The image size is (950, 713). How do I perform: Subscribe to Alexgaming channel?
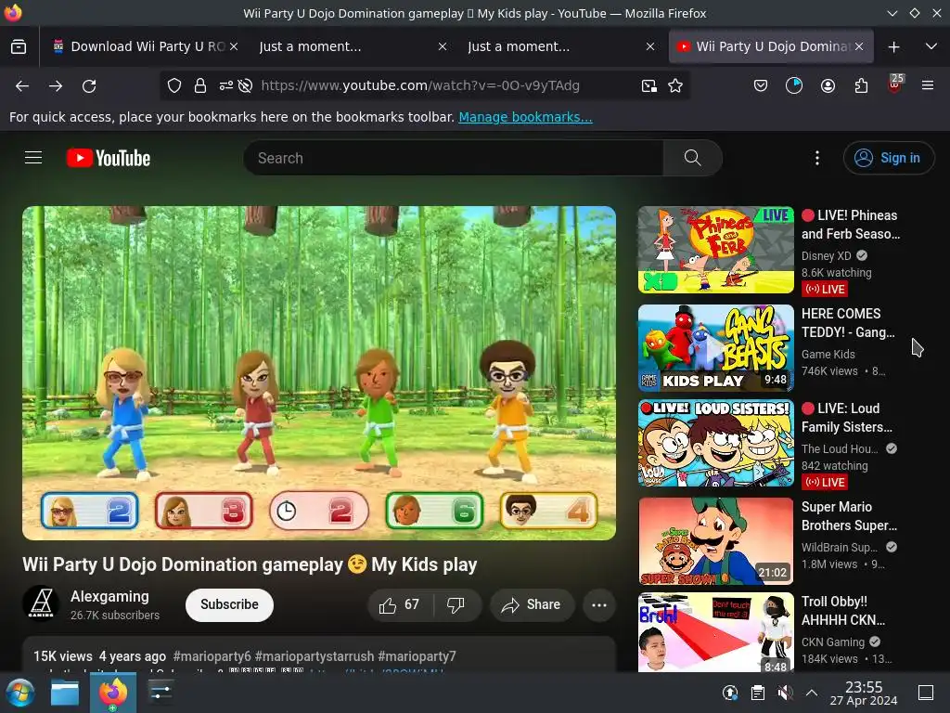[230, 605]
